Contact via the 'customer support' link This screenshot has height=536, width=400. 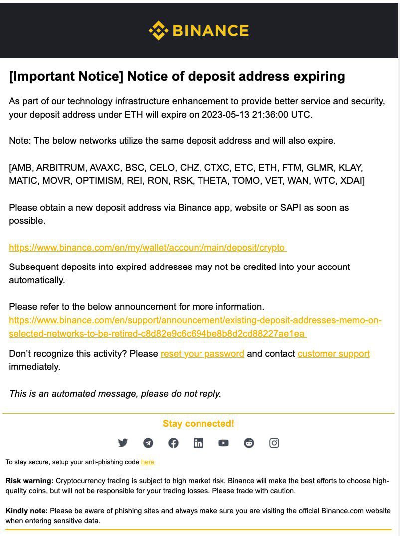(333, 354)
